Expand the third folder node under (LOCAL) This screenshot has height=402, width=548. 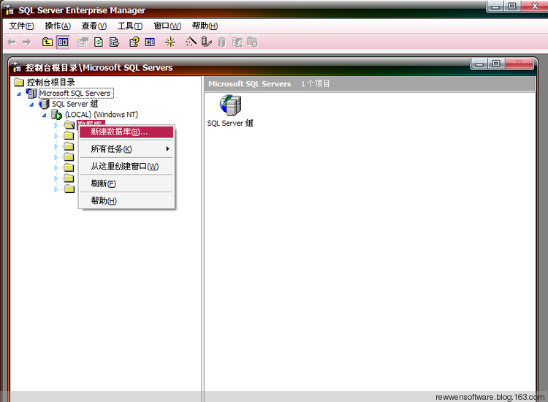click(x=56, y=146)
